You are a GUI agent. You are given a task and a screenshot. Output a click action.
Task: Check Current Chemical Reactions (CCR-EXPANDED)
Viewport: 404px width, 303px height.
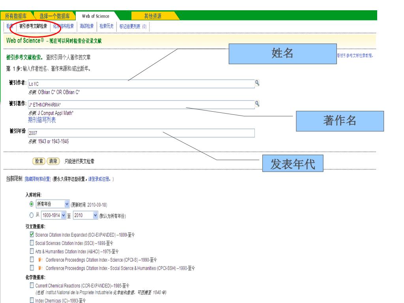(32, 285)
